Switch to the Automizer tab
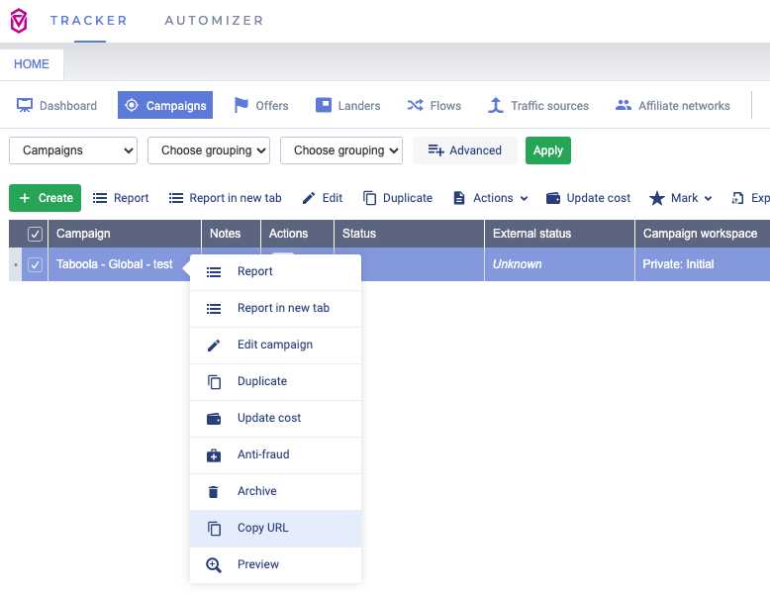Image resolution: width=770 pixels, height=598 pixels. (214, 21)
